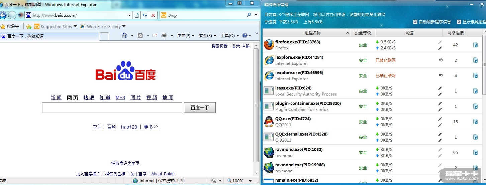Viewport: 486px width, 185px height.
Task: Click the IE Forward navigation button
Action: click(x=12, y=15)
